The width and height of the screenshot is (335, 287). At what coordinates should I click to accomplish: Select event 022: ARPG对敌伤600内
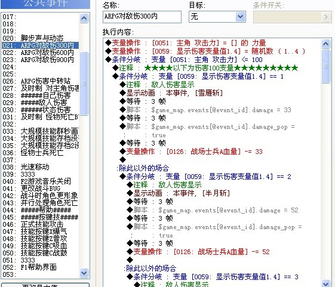(x=41, y=53)
